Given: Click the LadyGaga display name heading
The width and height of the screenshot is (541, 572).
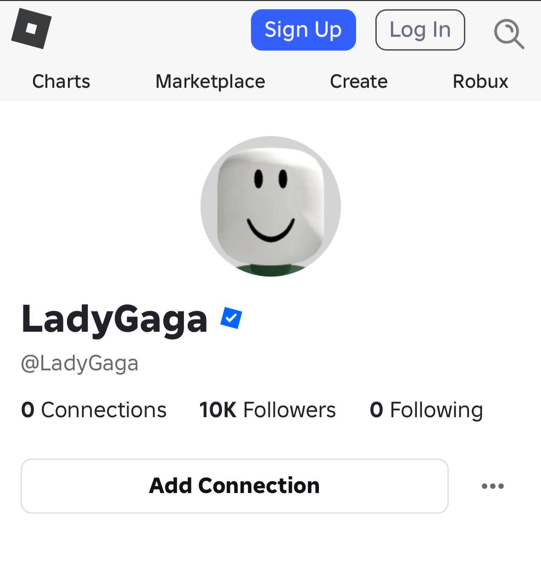Looking at the screenshot, I should point(115,319).
